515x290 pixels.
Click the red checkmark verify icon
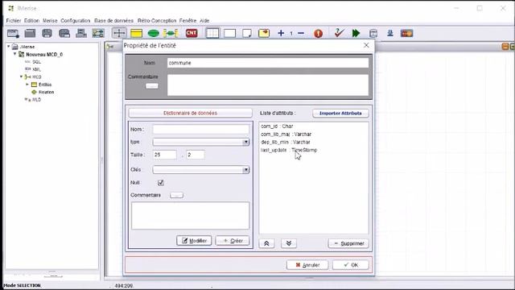pos(339,33)
